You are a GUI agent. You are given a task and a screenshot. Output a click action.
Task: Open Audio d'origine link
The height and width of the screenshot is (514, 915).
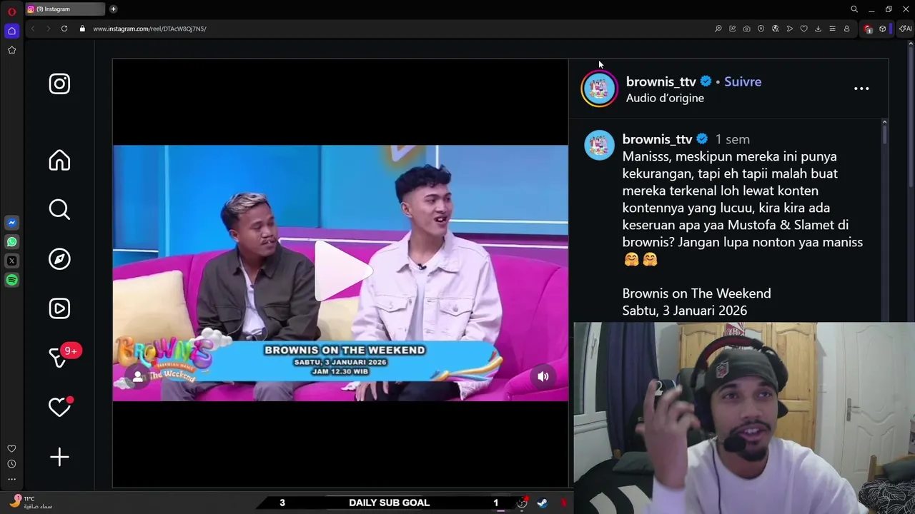(x=665, y=98)
